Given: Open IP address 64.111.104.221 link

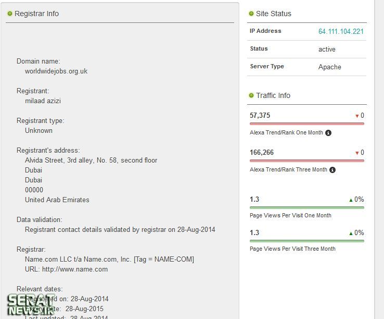Looking at the screenshot, I should 341,31.
